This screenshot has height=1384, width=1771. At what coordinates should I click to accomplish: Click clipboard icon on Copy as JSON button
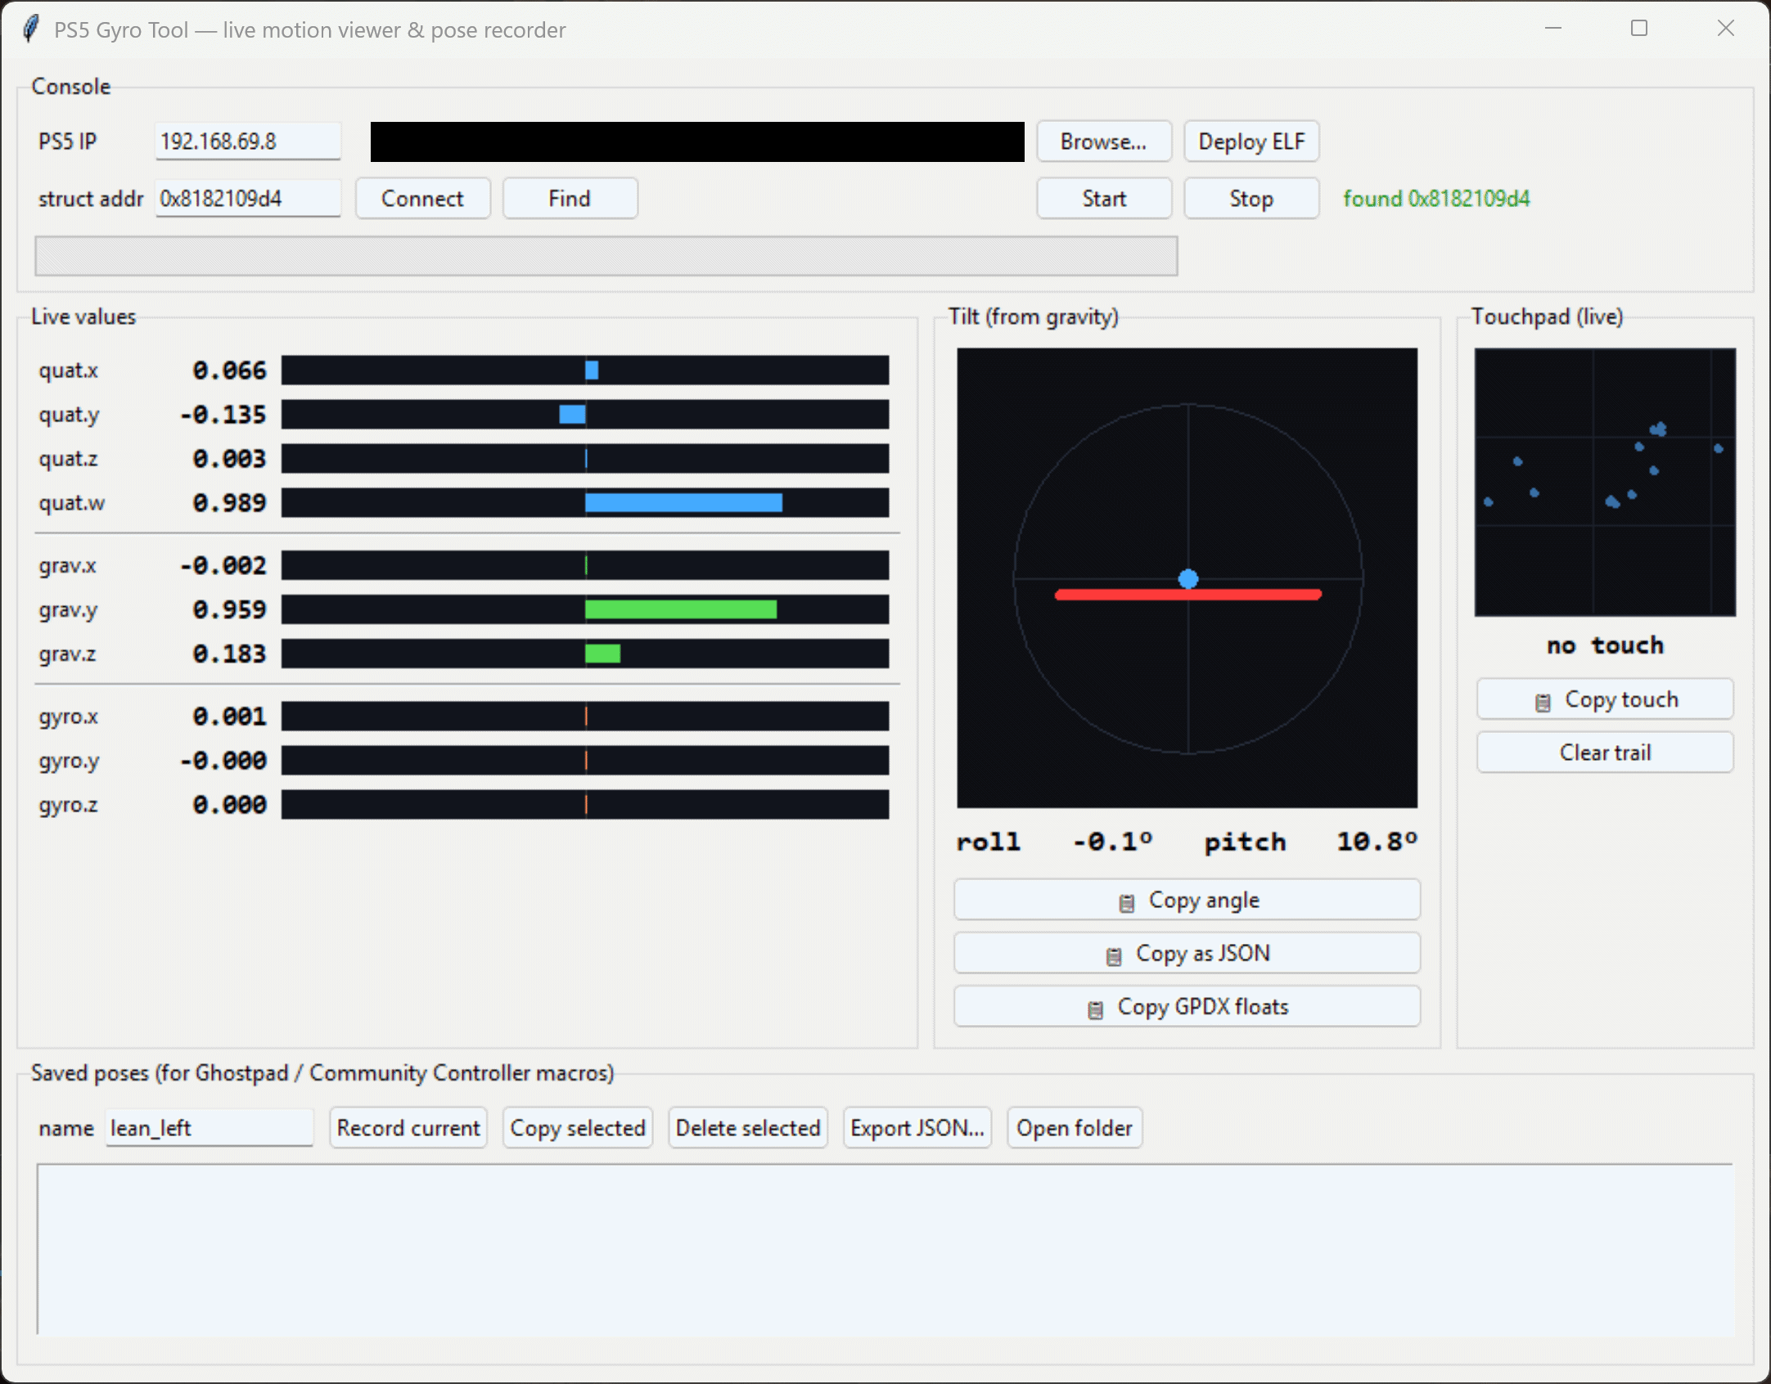coord(1114,955)
